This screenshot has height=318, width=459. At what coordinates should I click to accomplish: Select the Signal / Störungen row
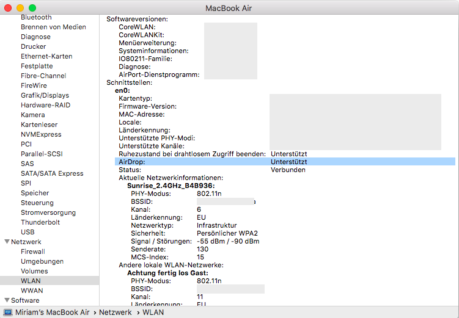(x=195, y=241)
